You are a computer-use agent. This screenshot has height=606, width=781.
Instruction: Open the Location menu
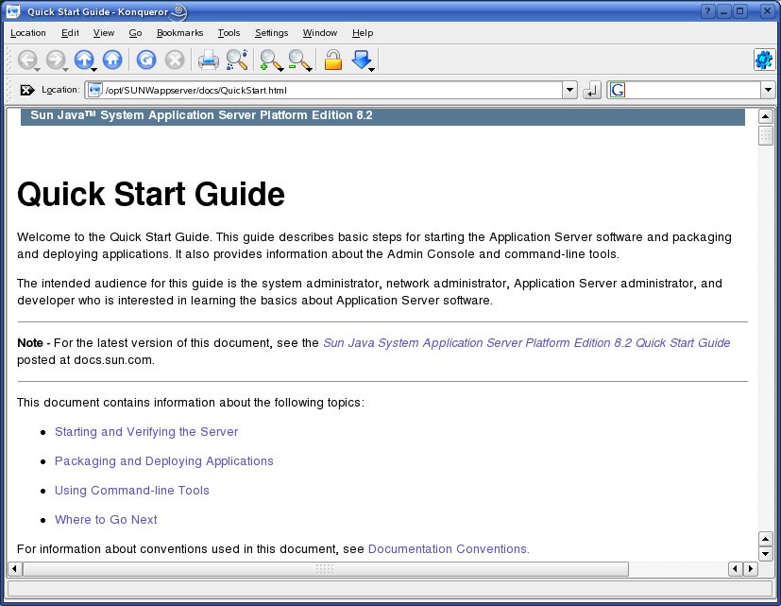(x=28, y=33)
